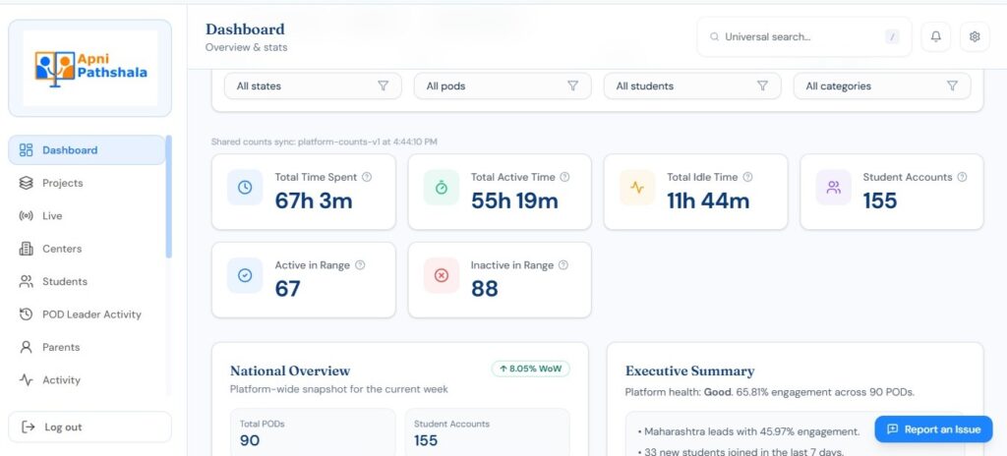Click the 8.05% WoW badge
This screenshot has width=1007, height=456.
[x=530, y=369]
